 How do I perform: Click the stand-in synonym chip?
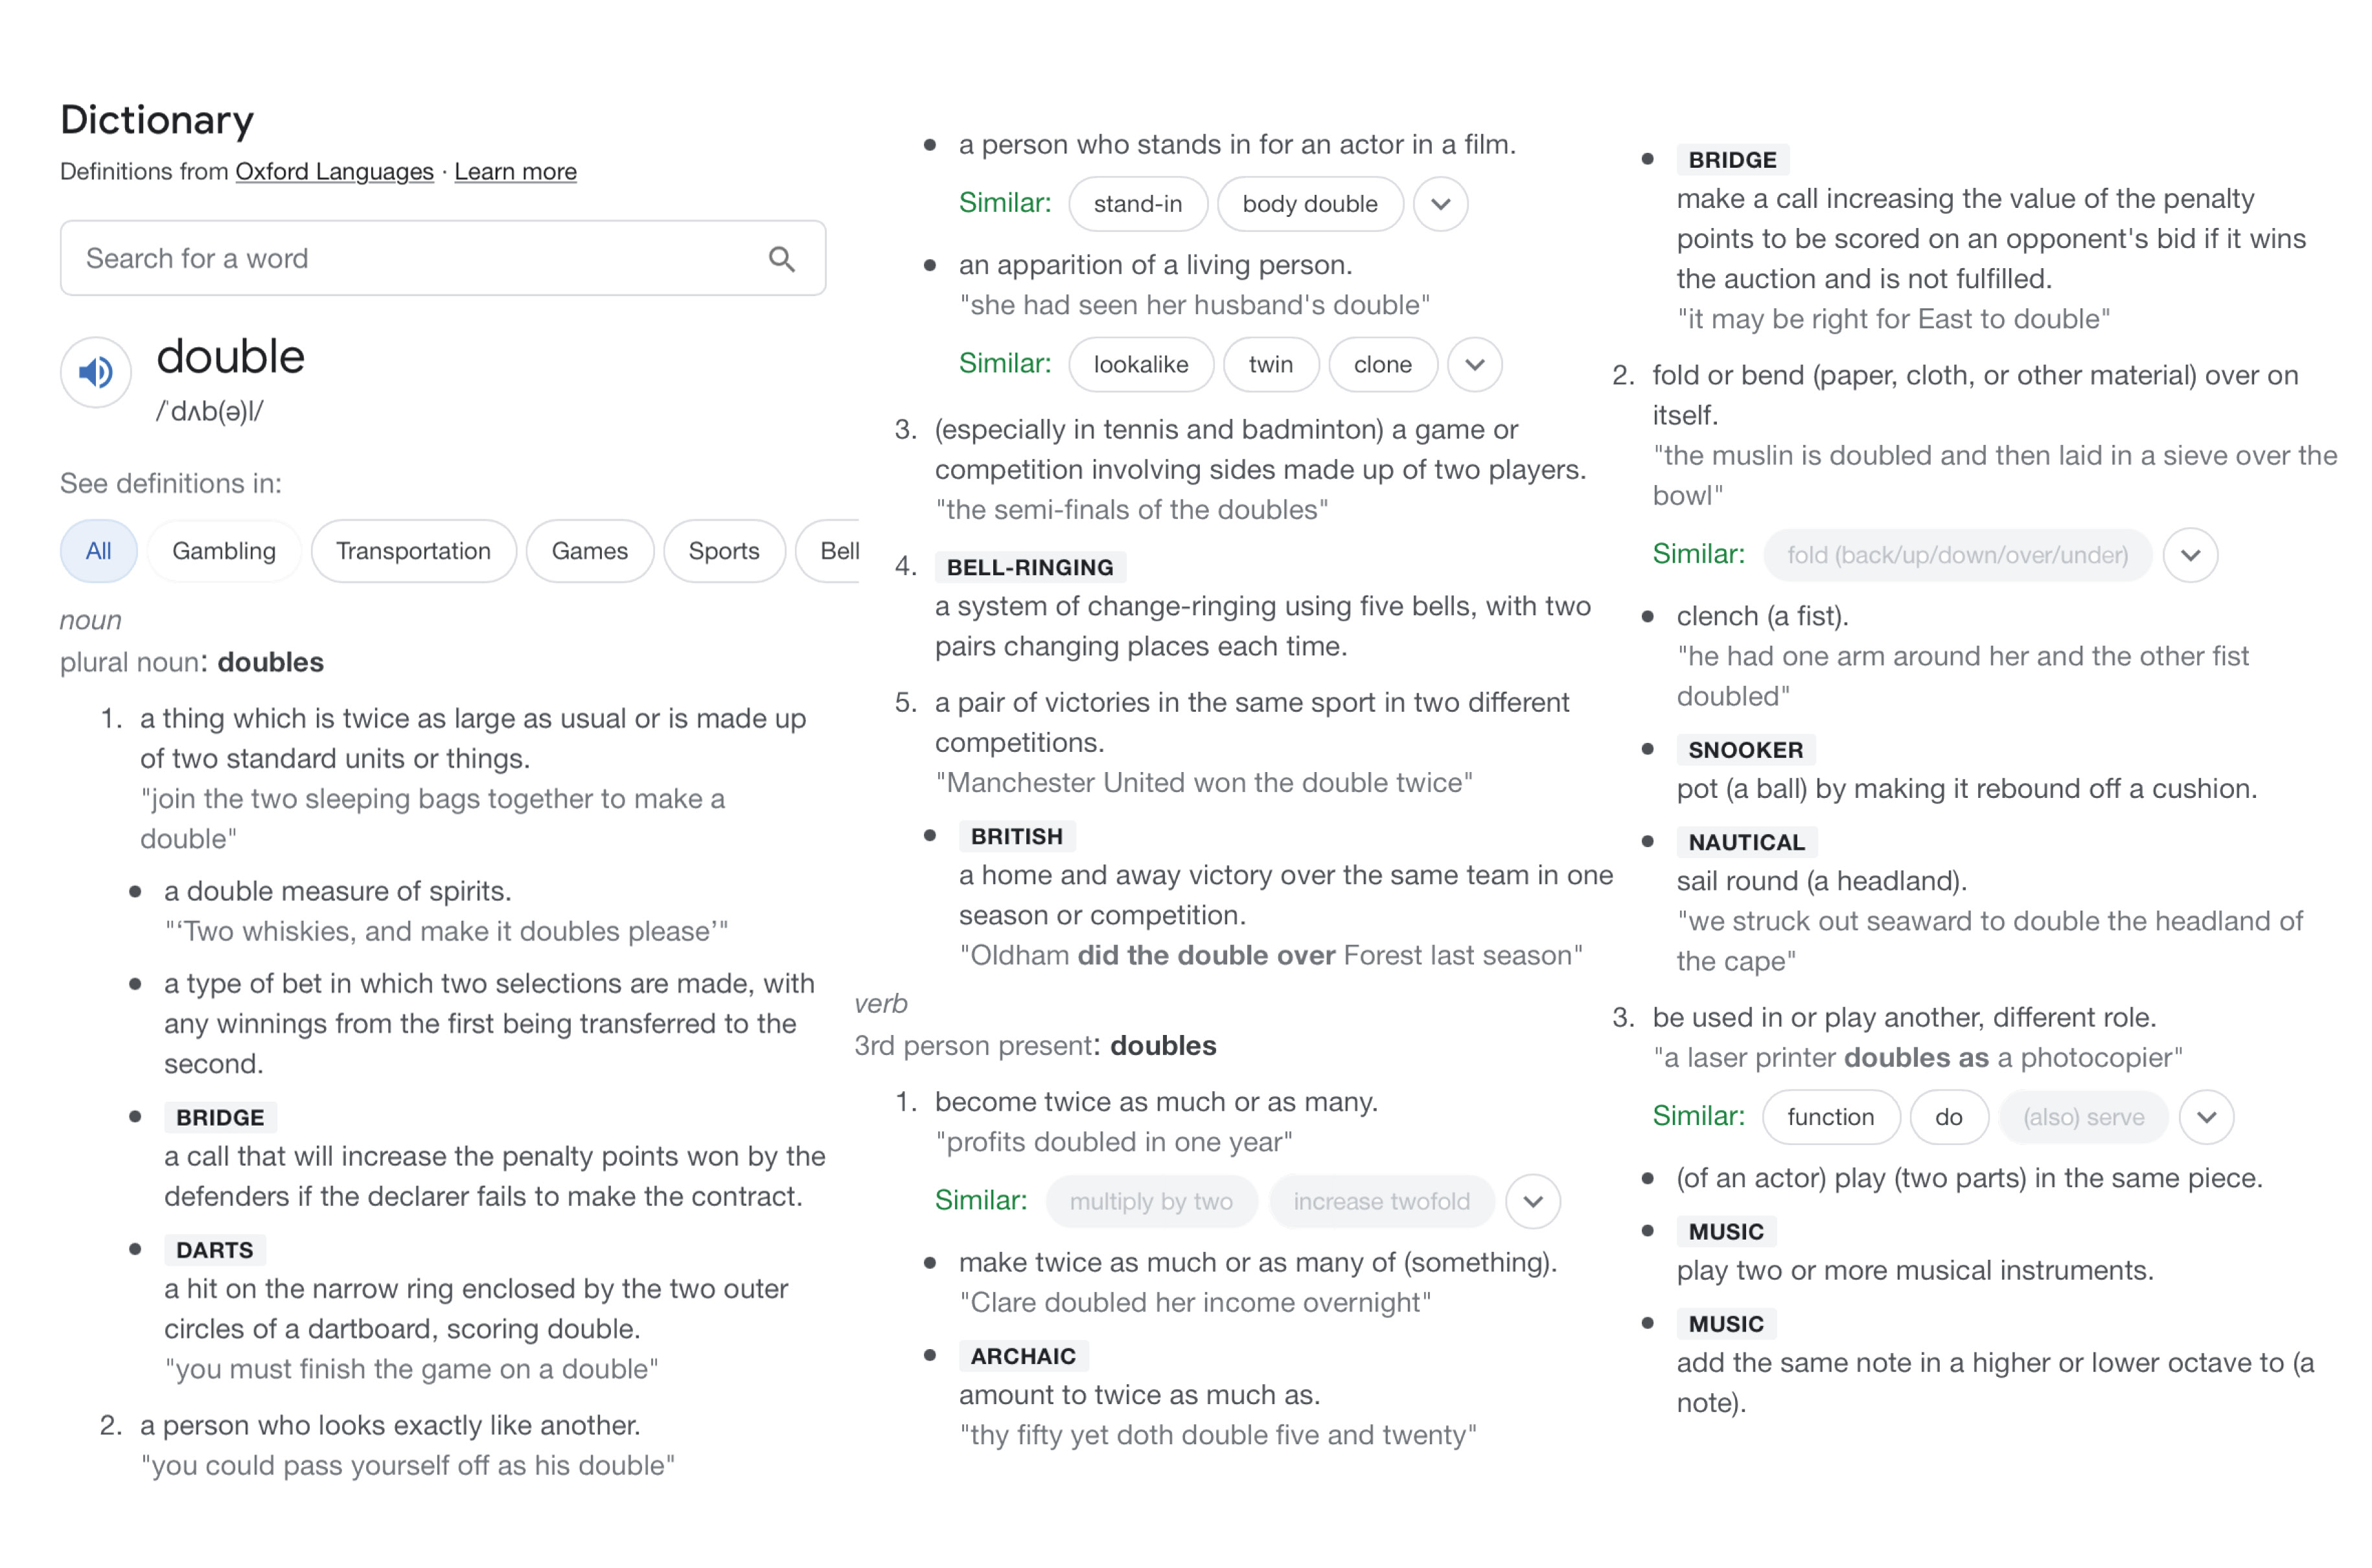pos(1138,204)
